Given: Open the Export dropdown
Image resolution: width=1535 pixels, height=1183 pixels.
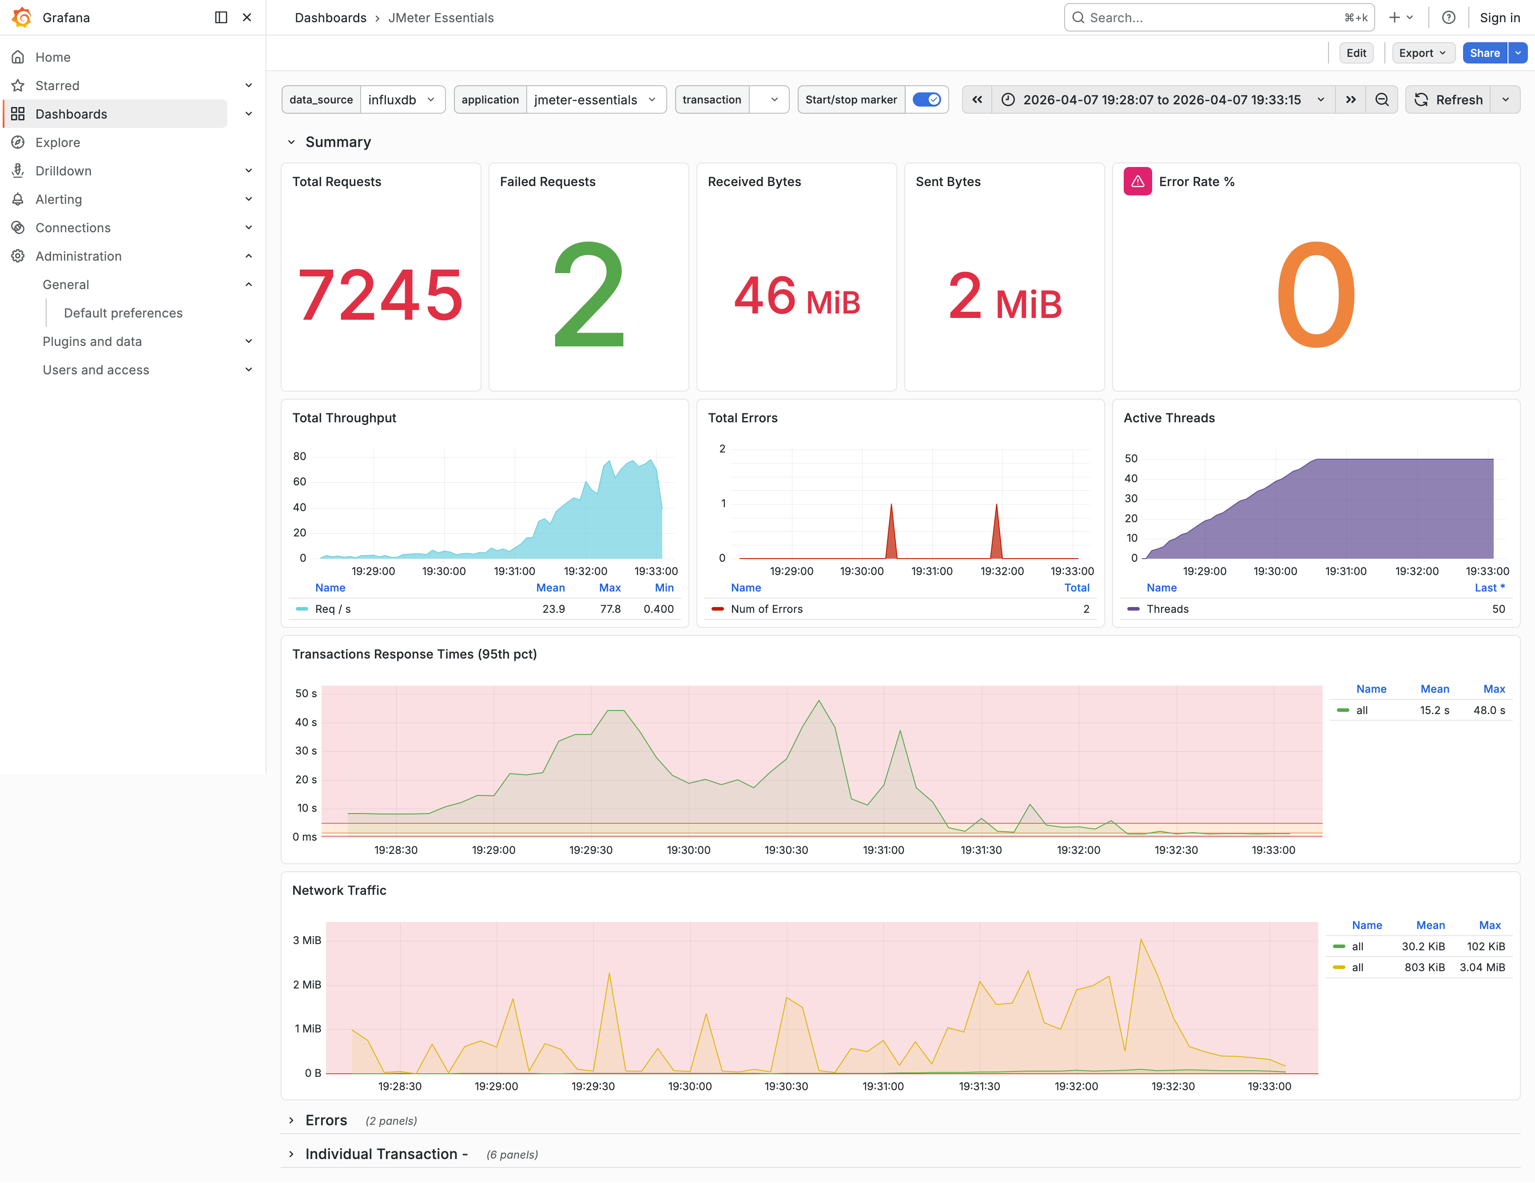Looking at the screenshot, I should point(1423,53).
